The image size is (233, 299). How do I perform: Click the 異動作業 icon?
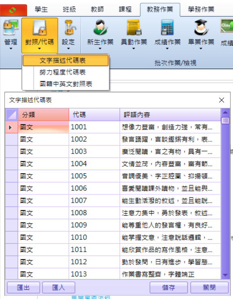134,27
